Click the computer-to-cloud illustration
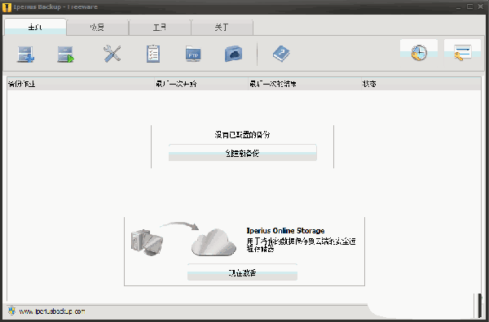Viewport: 489px width, 322px height. 183,240
